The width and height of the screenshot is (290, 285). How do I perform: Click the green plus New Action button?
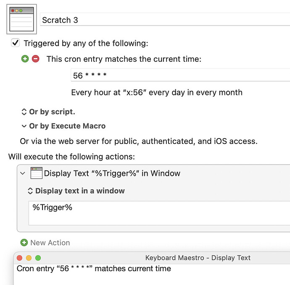pos(24,243)
